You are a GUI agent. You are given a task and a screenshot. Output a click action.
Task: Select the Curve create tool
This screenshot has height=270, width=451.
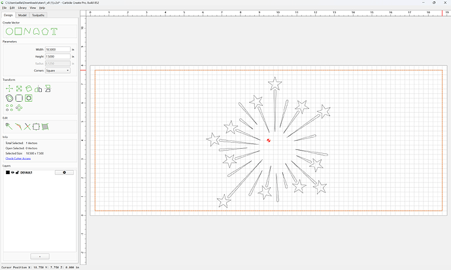[36, 31]
